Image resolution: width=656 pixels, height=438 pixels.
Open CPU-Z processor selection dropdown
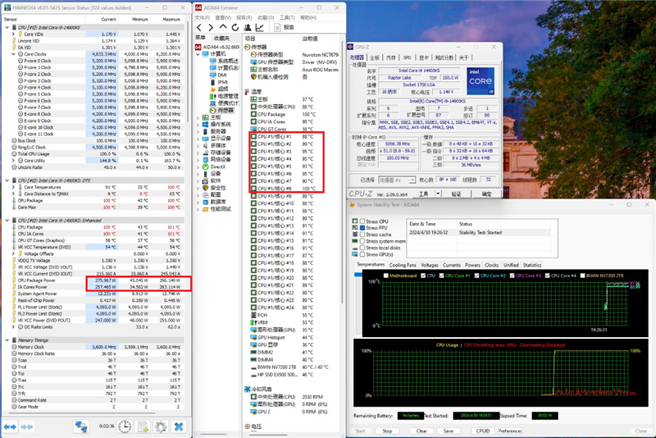[x=412, y=180]
